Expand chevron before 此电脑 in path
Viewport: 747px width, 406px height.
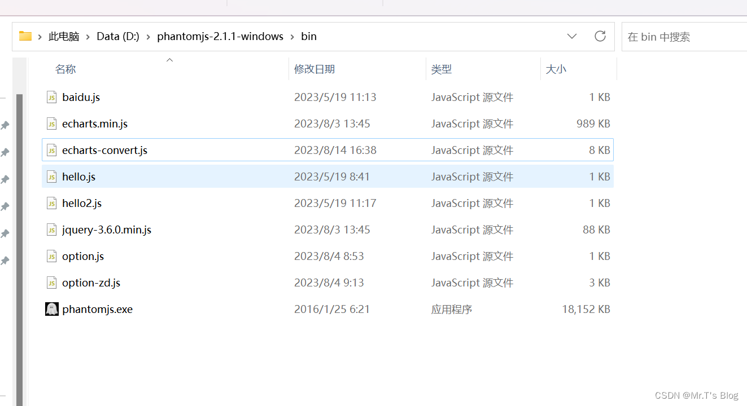40,37
